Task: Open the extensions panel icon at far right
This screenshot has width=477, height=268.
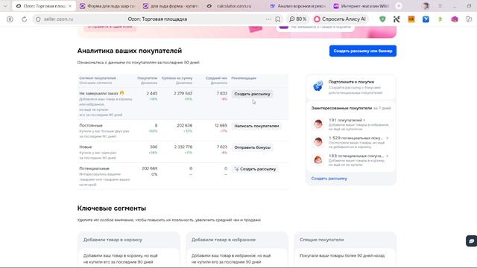Action: [x=469, y=19]
